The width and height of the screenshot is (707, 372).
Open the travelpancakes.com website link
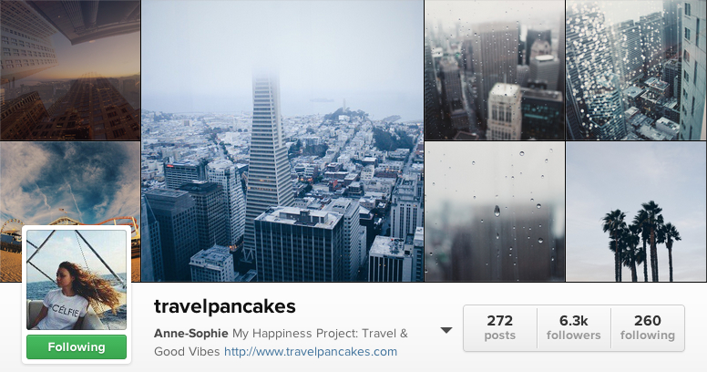pos(311,352)
